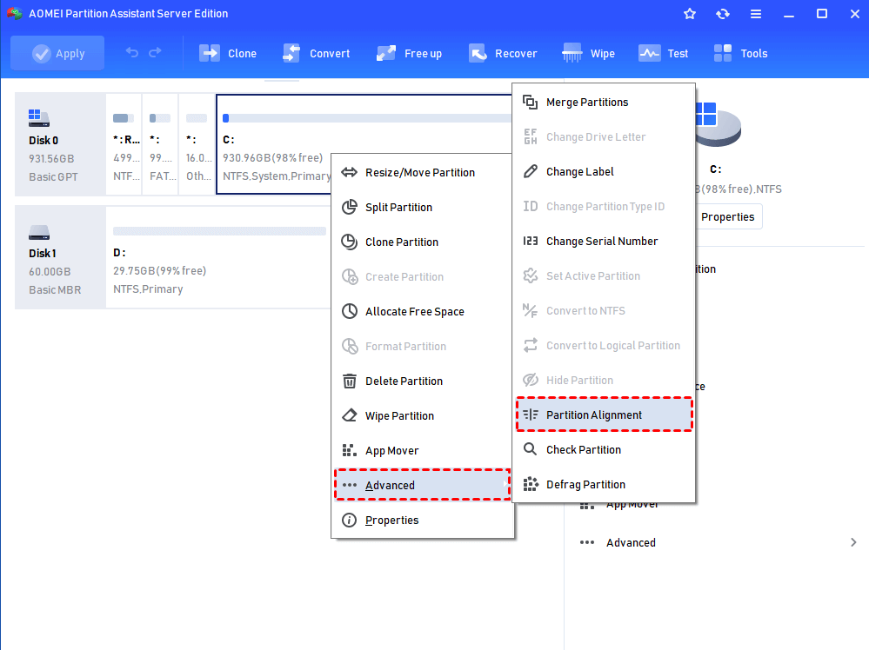
Task: Click the Wipe Partition eraser icon
Action: coord(349,415)
